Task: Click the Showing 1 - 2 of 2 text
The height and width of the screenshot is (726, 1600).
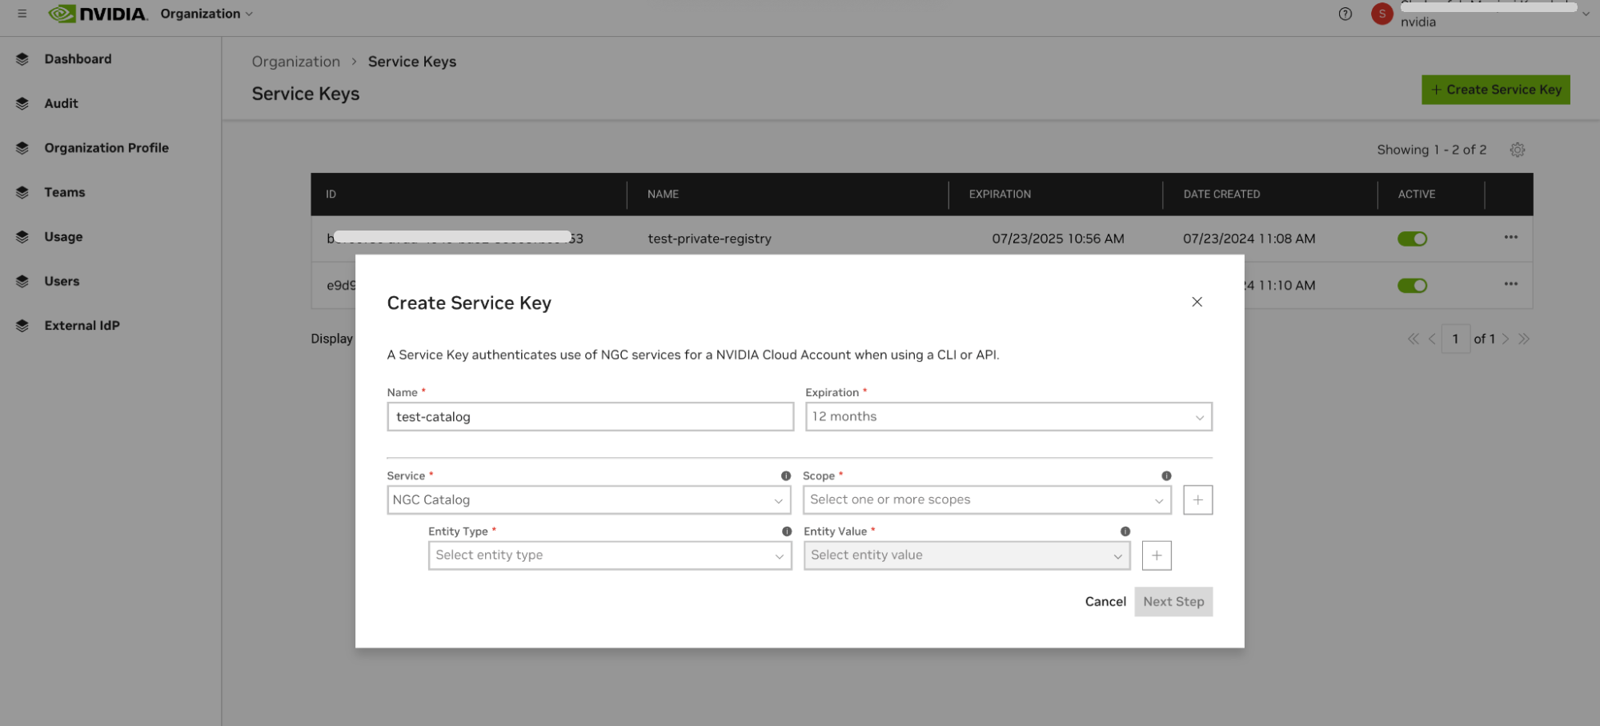Action: tap(1431, 150)
